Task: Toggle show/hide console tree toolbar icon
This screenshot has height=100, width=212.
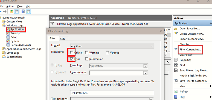Action: coord(17,11)
